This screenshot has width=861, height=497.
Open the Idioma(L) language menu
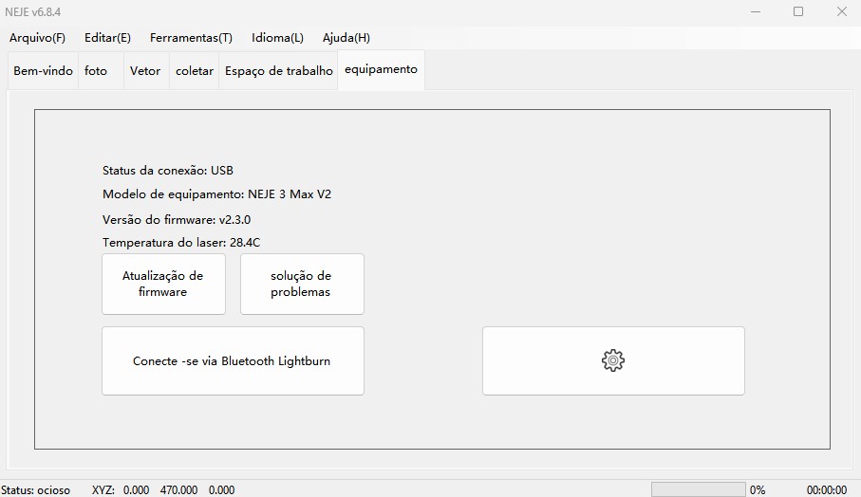pos(277,38)
